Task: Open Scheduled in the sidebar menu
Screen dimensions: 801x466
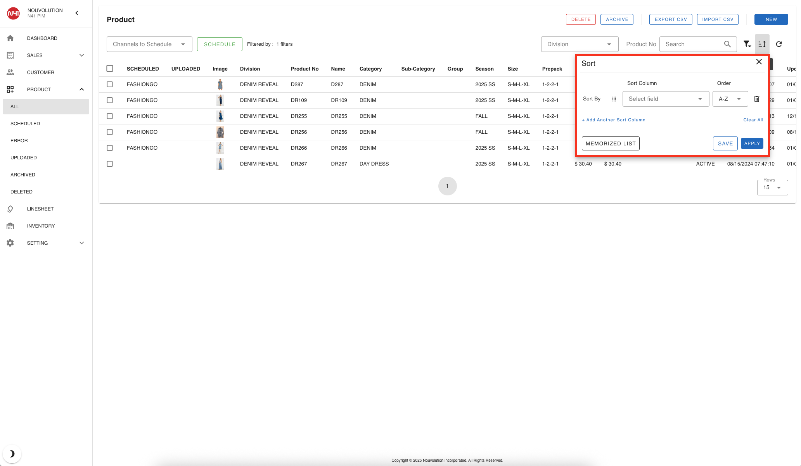Action: click(x=25, y=124)
